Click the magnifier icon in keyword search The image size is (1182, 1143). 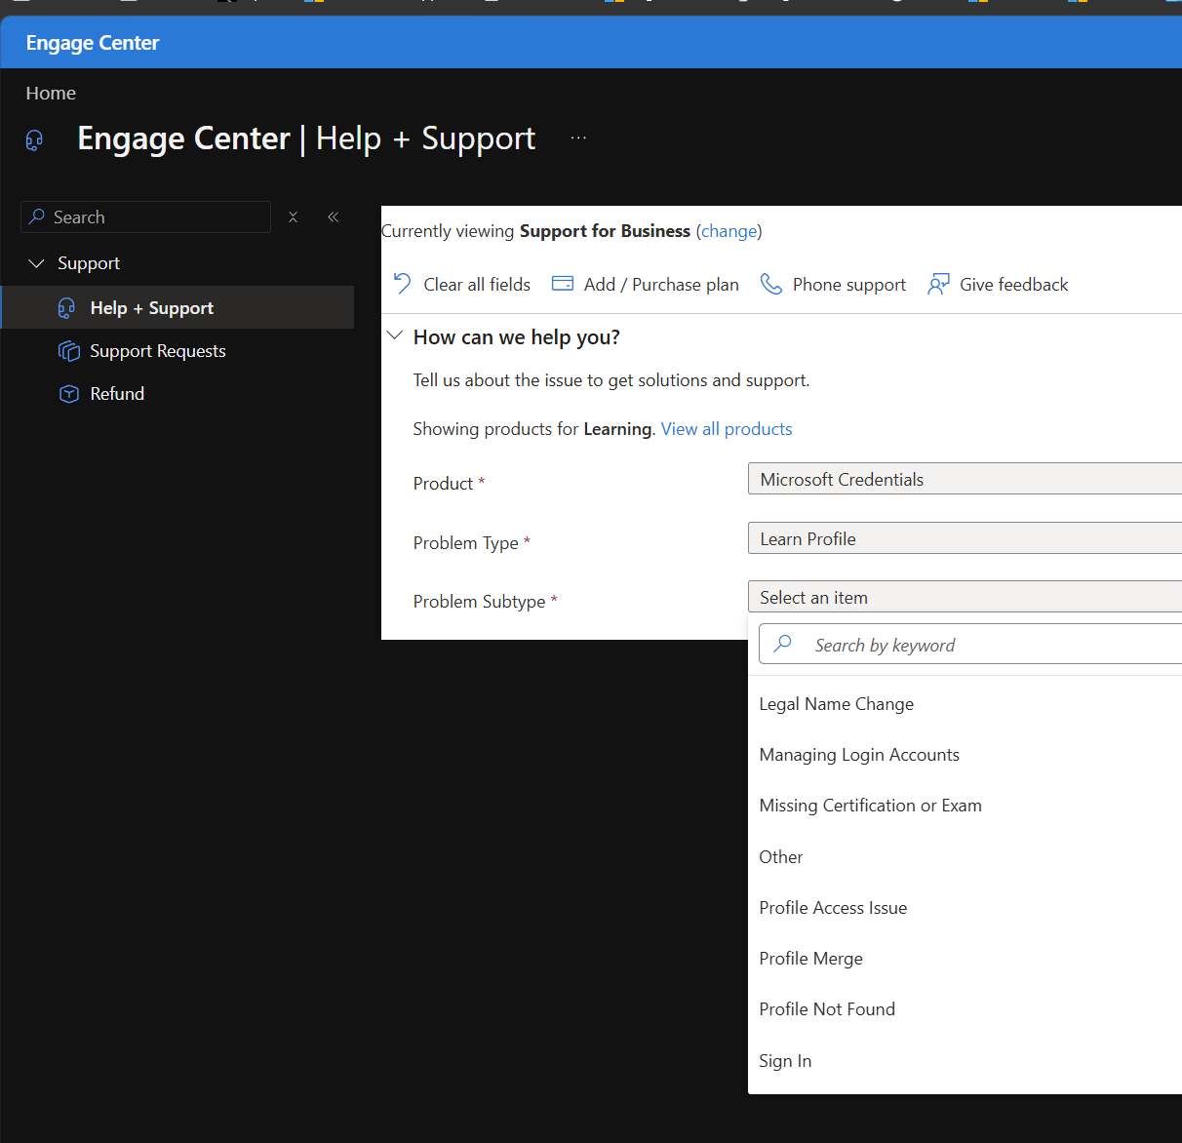782,644
